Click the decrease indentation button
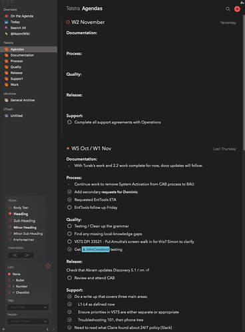Image resolution: width=245 pixels, height=332 pixels. [15, 255]
